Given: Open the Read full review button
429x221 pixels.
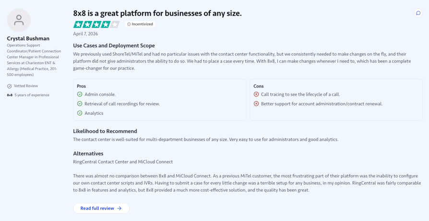Looking at the screenshot, I should click(101, 208).
